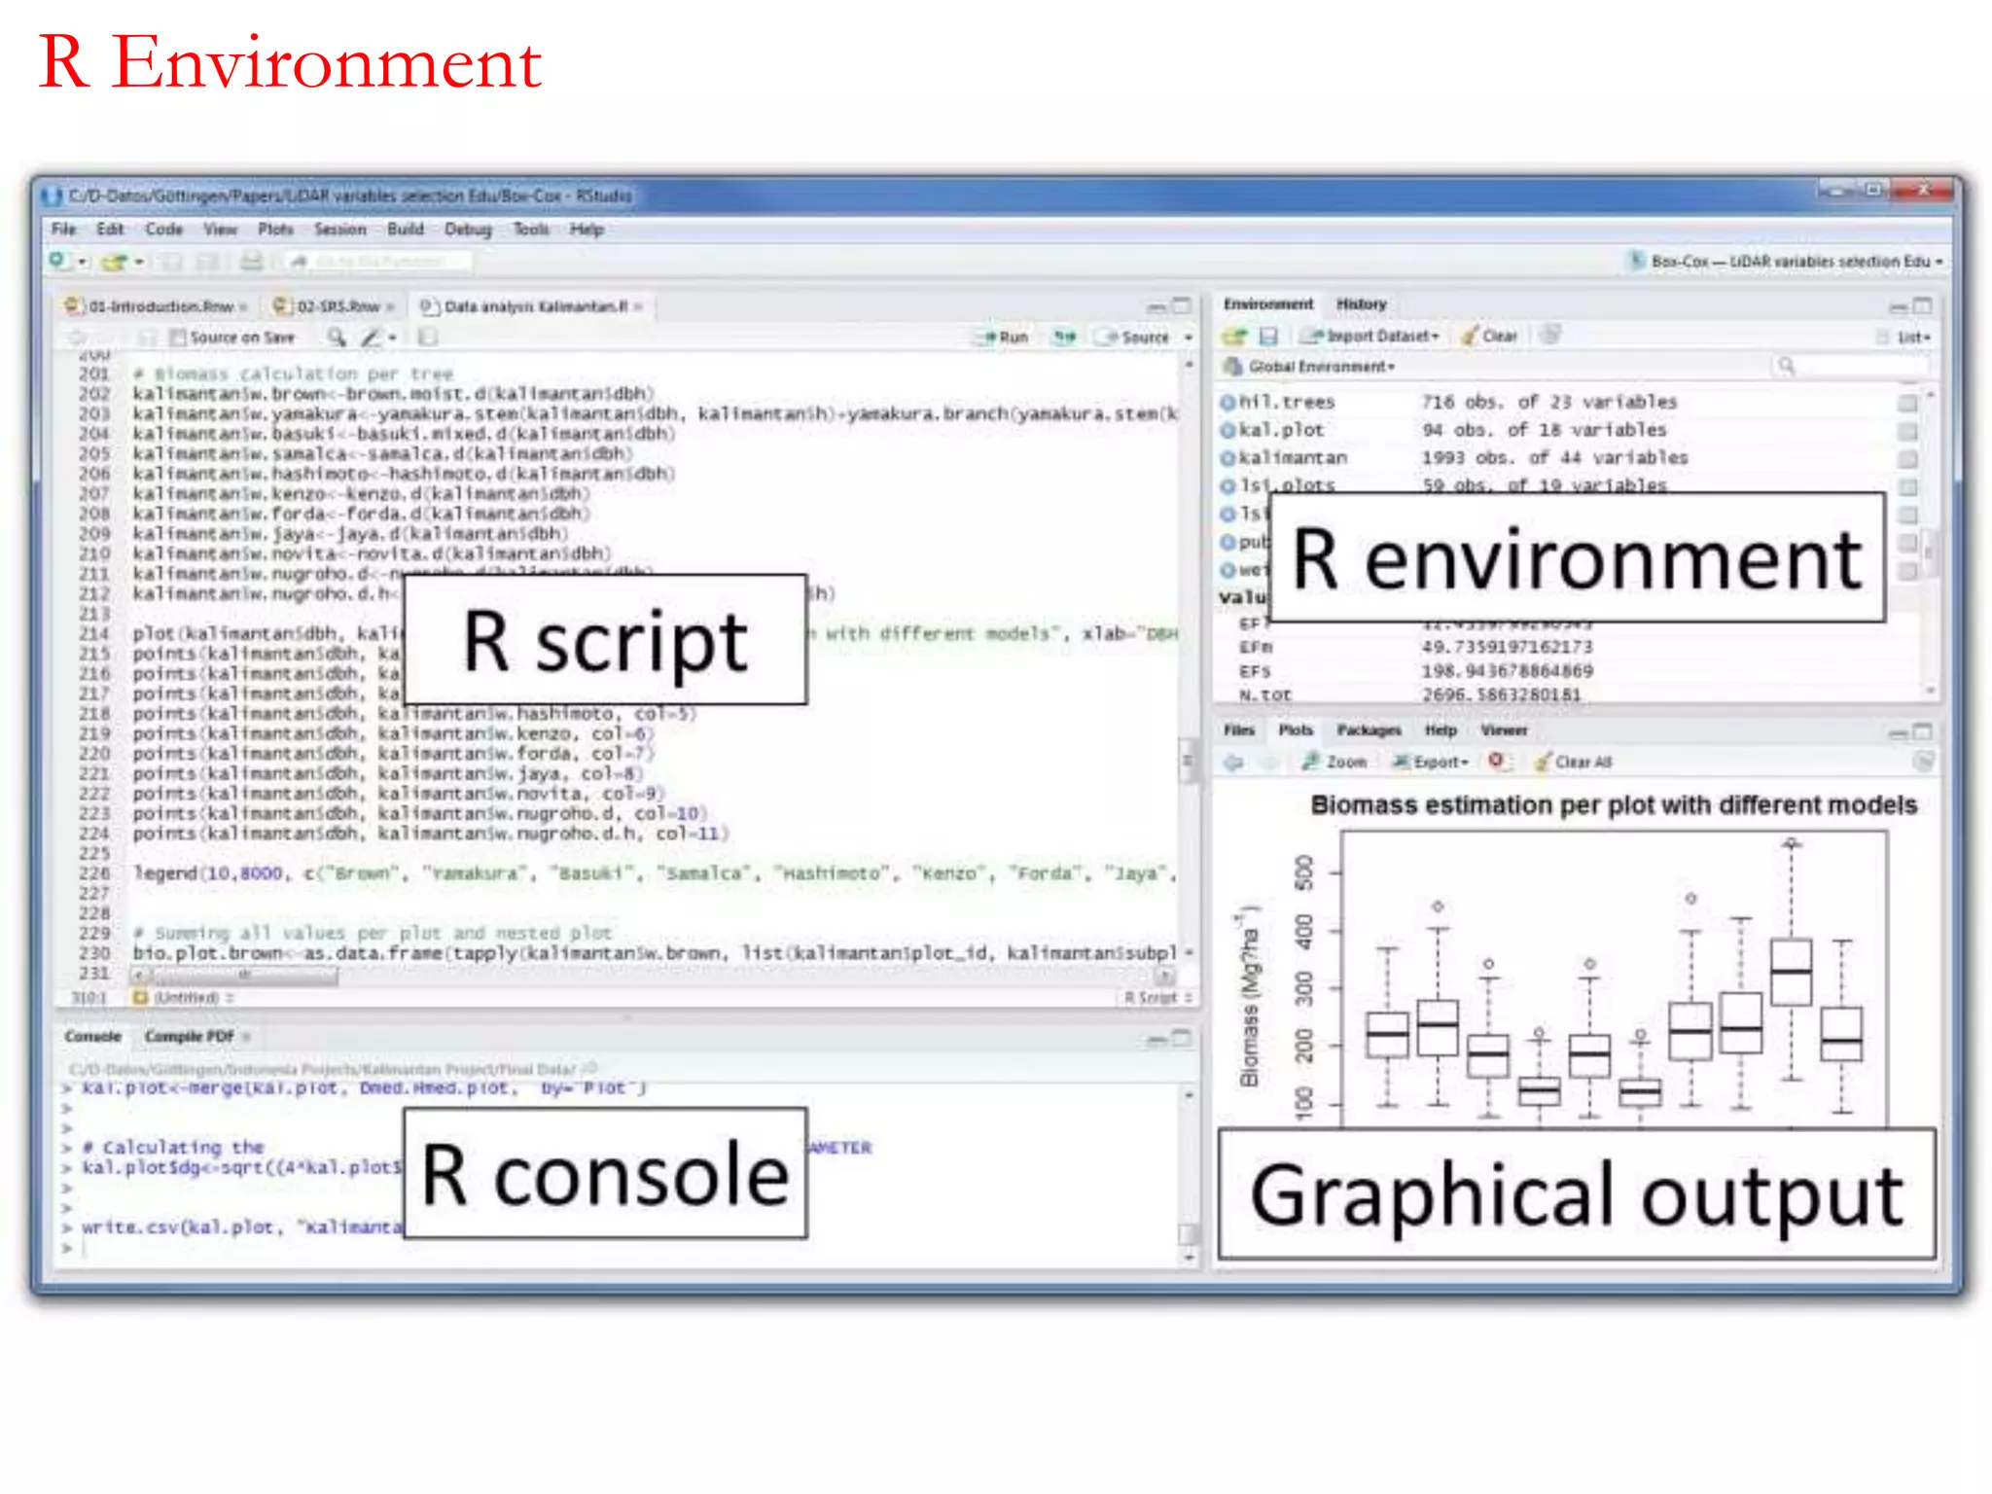The height and width of the screenshot is (1494, 1992).
Task: Open the Session menu
Action: (x=339, y=230)
